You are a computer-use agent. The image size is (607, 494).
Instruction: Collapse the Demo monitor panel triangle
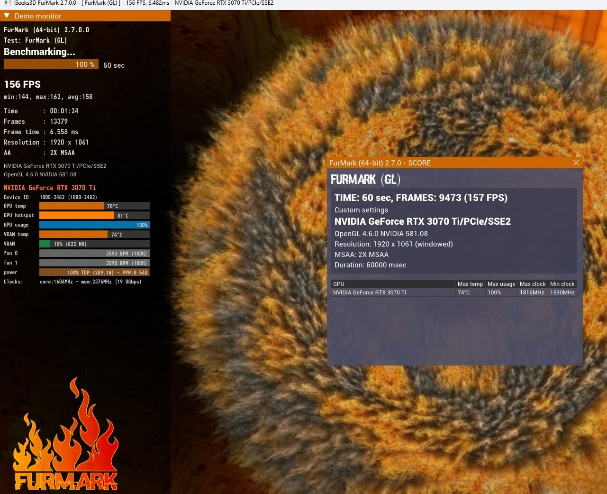point(7,16)
